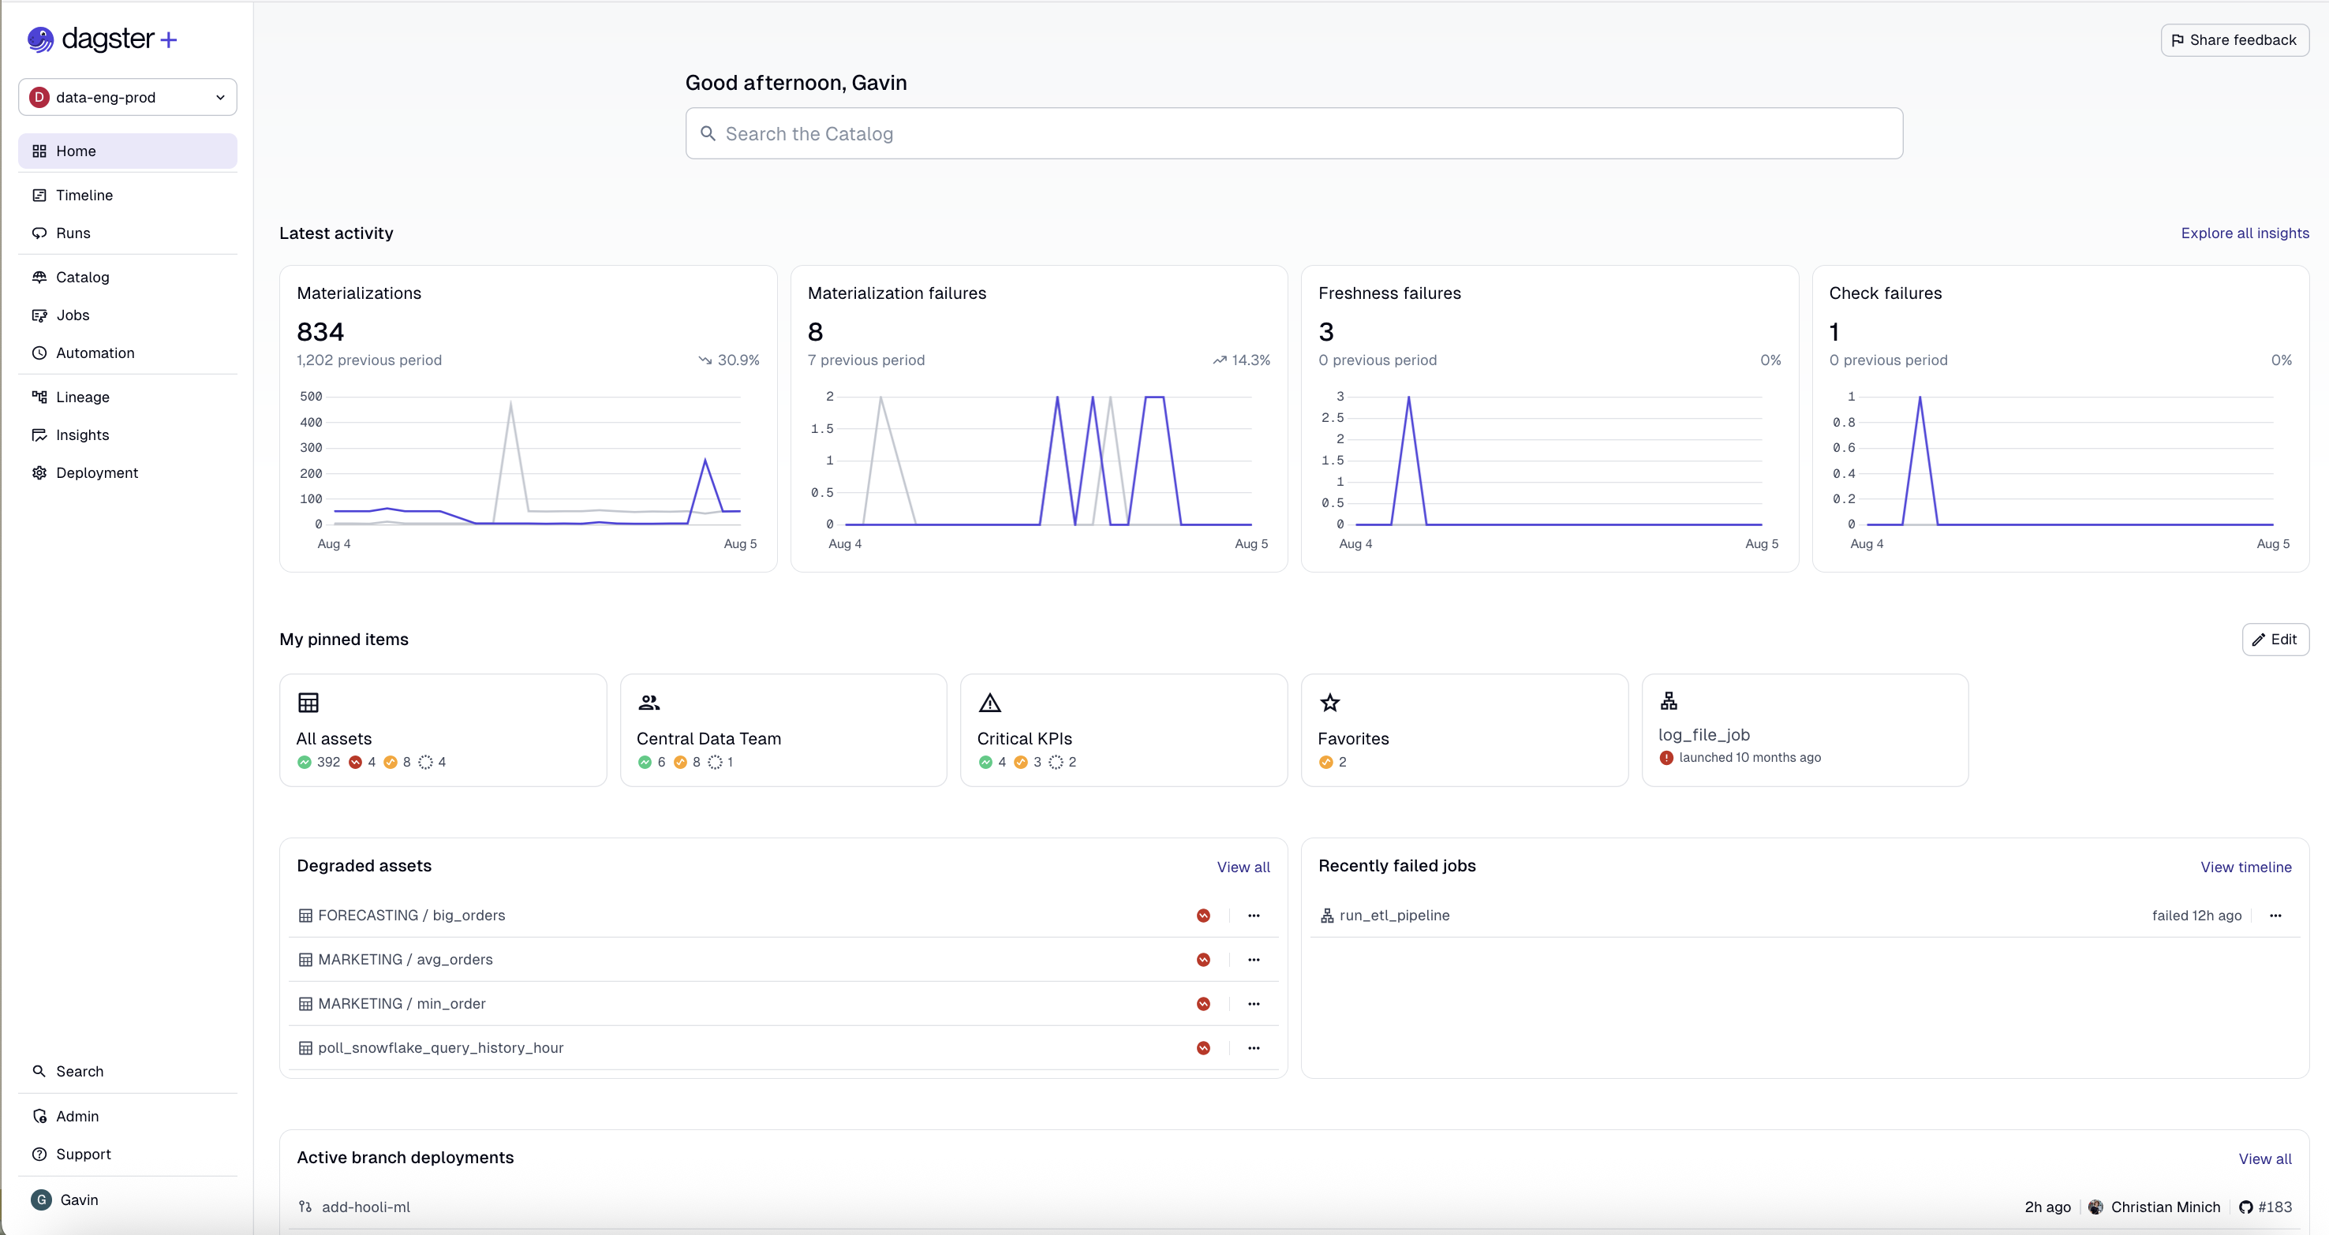
Task: Go to Automation in the sidebar
Action: point(95,353)
